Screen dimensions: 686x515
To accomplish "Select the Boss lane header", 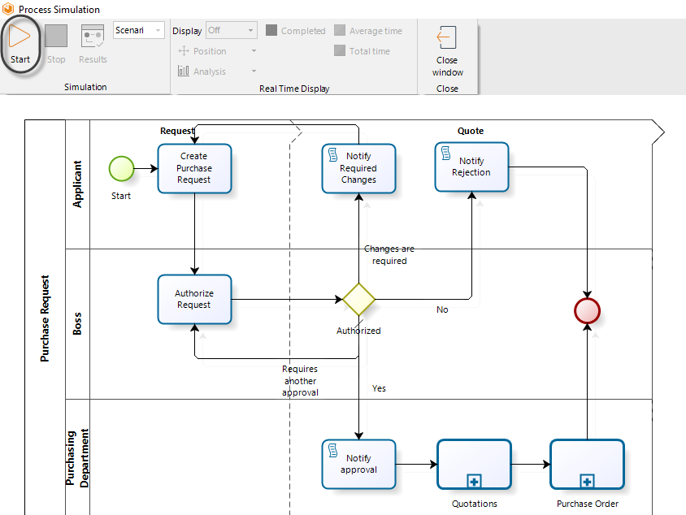I will [x=77, y=324].
